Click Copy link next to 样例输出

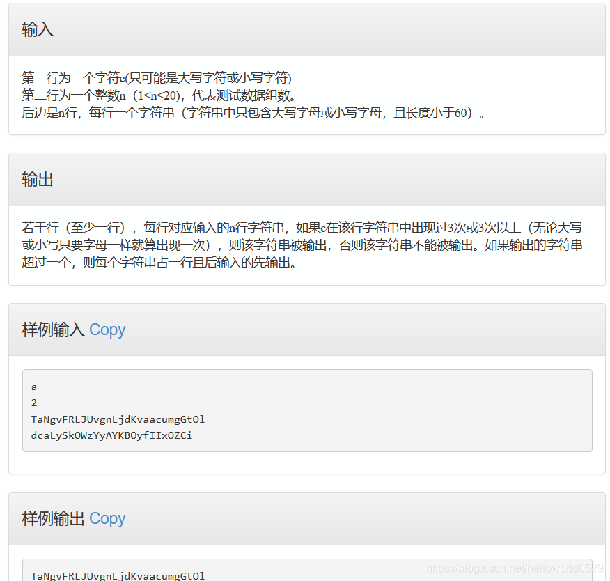click(107, 518)
